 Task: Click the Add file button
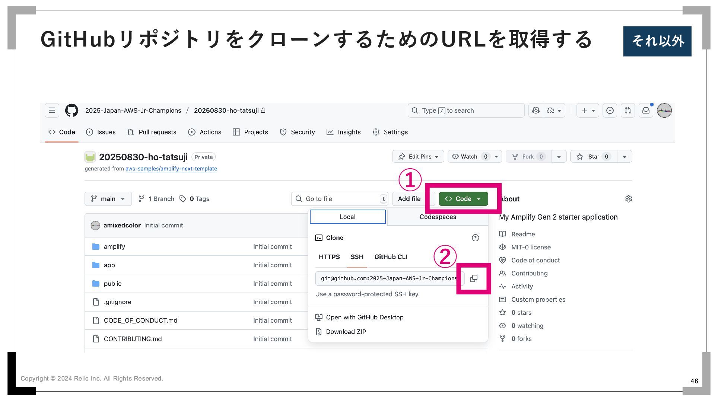click(x=409, y=199)
